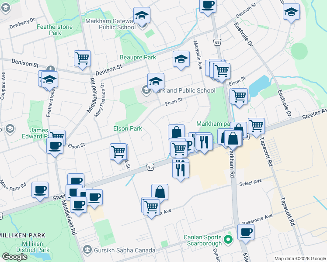Click the shopping bag marker at Markham Rd intersection
Screen dimensions: 327x262
(233, 138)
